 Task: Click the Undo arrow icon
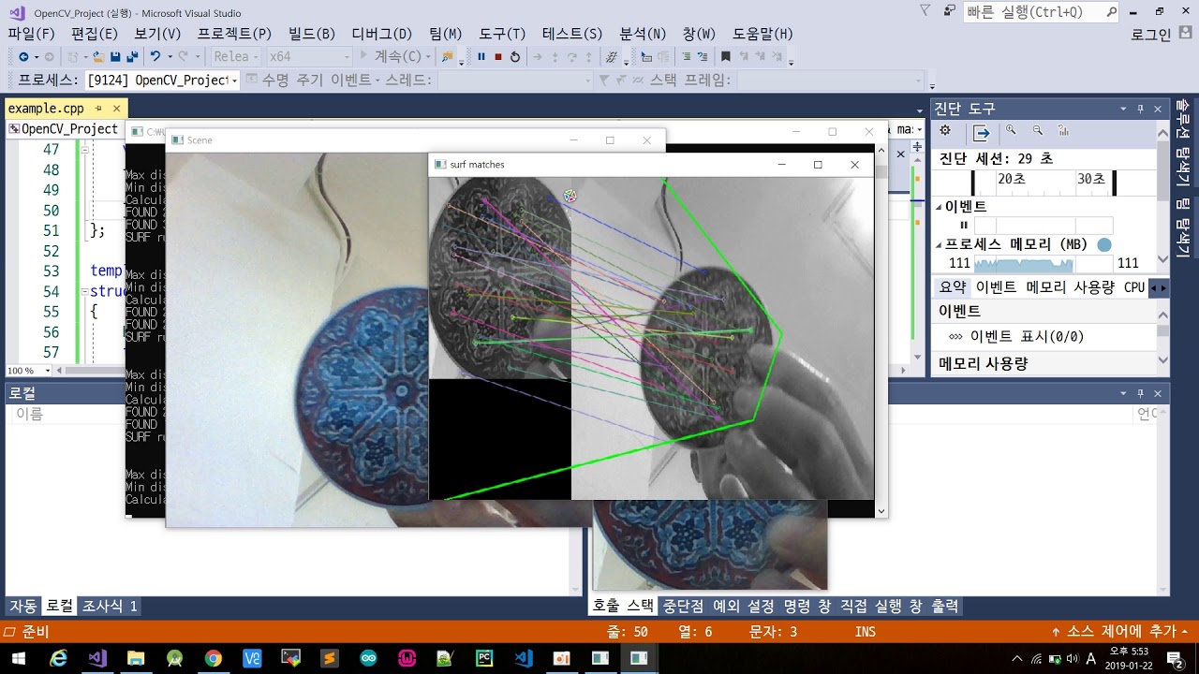coord(155,57)
